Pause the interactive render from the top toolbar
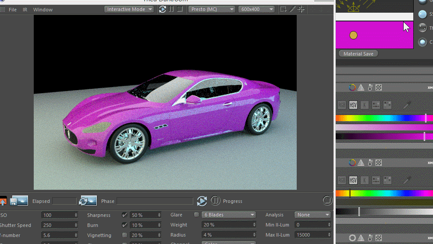Screen dimensions: 433x244 (x=171, y=9)
